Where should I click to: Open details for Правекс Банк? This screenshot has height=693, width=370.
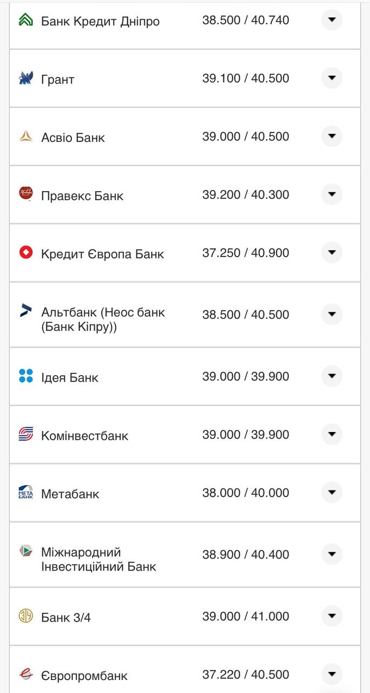click(332, 194)
